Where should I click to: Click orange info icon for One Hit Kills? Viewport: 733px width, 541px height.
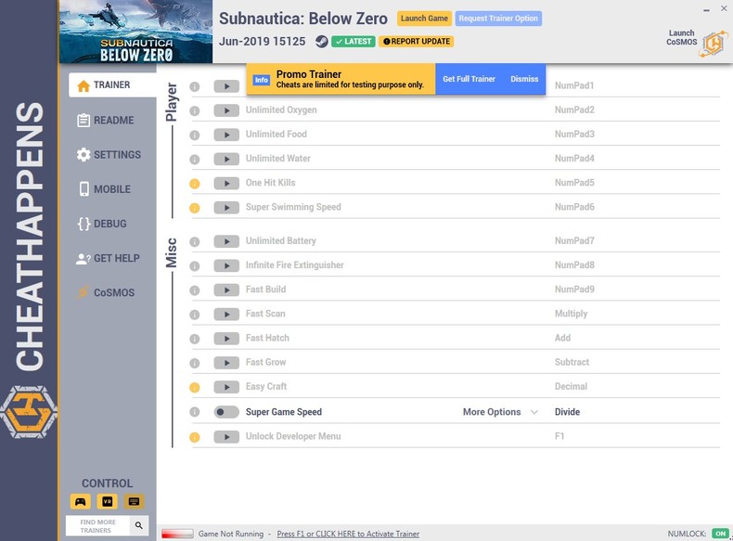tap(195, 184)
